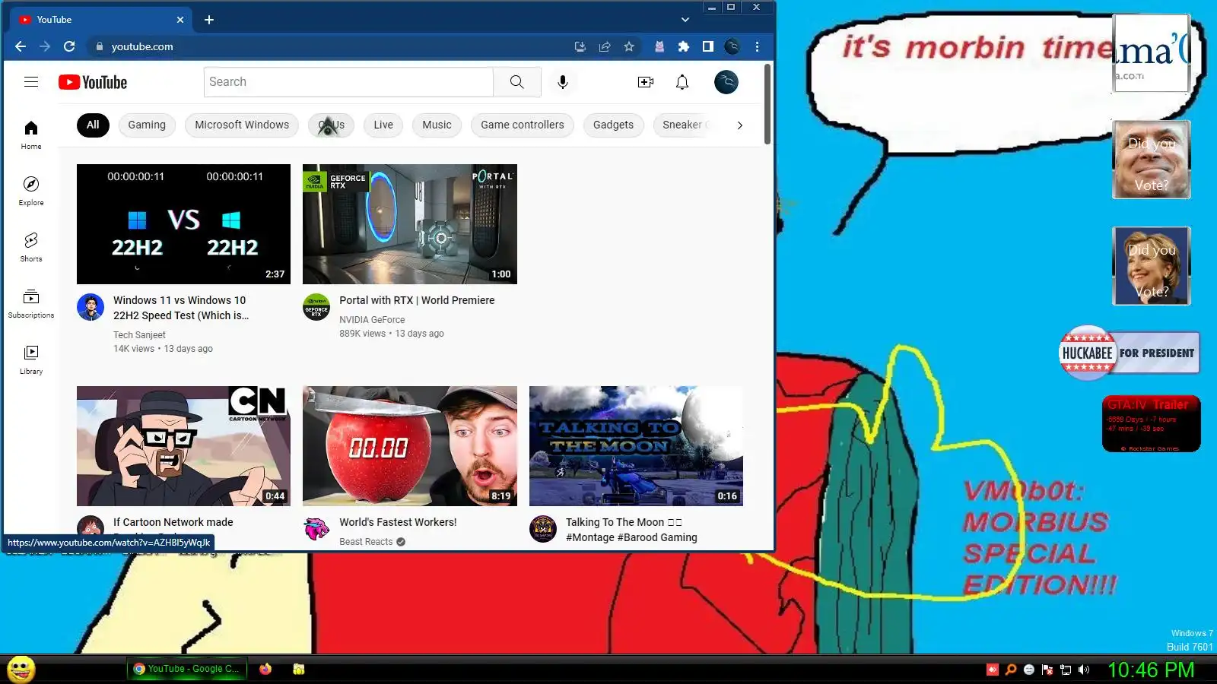Click the install app icon in the address bar
Image resolution: width=1217 pixels, height=684 pixels.
click(580, 46)
